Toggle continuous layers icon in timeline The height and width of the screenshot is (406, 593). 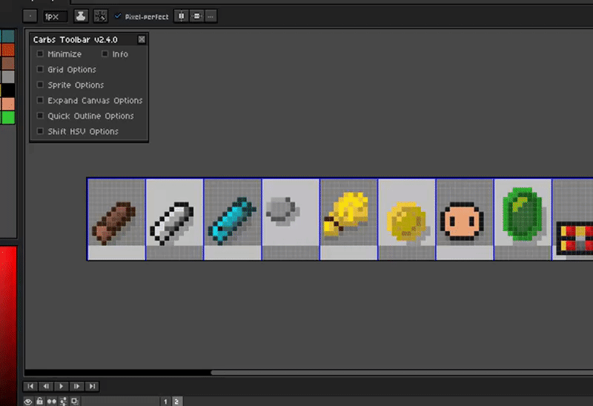tap(51, 402)
